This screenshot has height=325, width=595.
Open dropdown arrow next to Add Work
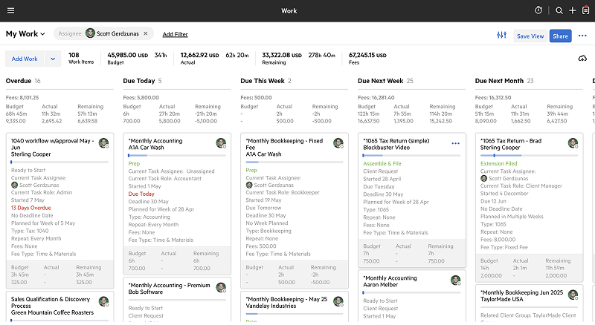[53, 59]
